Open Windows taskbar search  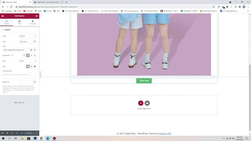tap(9, 138)
